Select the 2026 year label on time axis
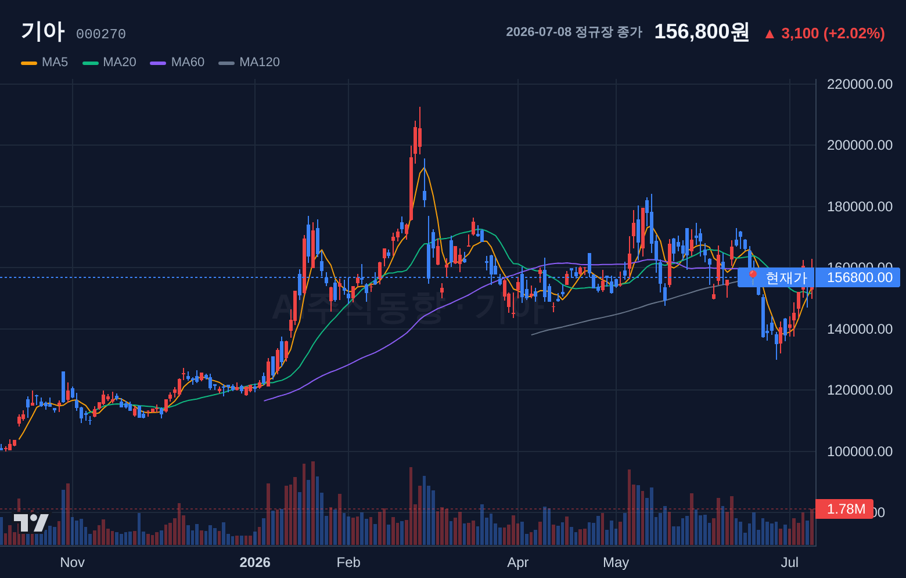 pos(255,562)
